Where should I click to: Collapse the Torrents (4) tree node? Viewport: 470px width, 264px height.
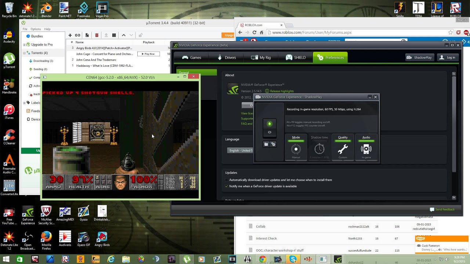(24, 53)
